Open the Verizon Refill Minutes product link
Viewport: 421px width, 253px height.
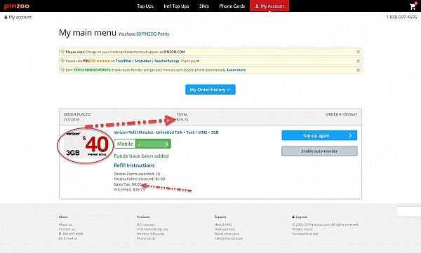[166, 132]
